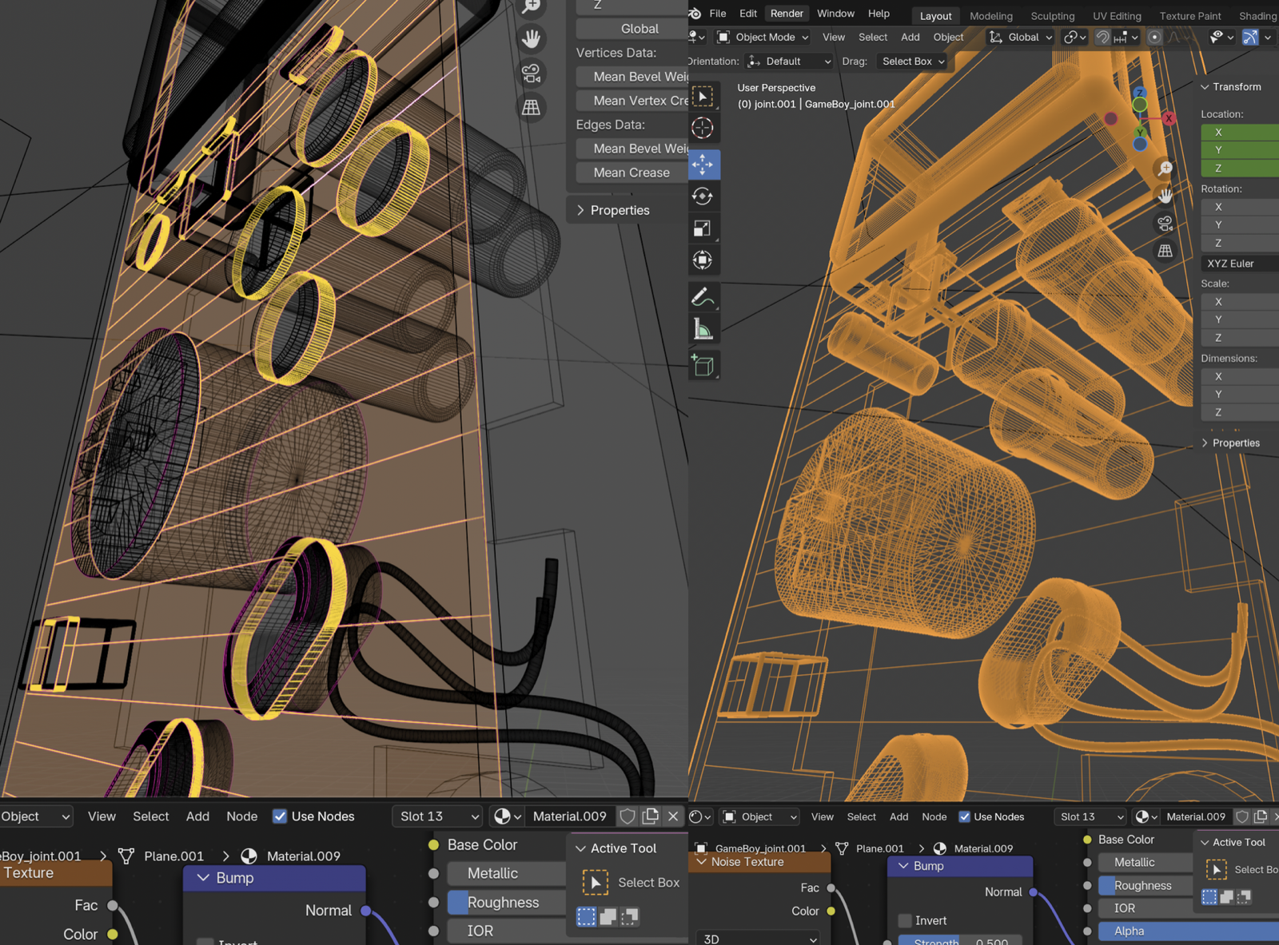Click the red X axis on right viewport gizmo
Viewport: 1279px width, 945px height.
point(1169,118)
